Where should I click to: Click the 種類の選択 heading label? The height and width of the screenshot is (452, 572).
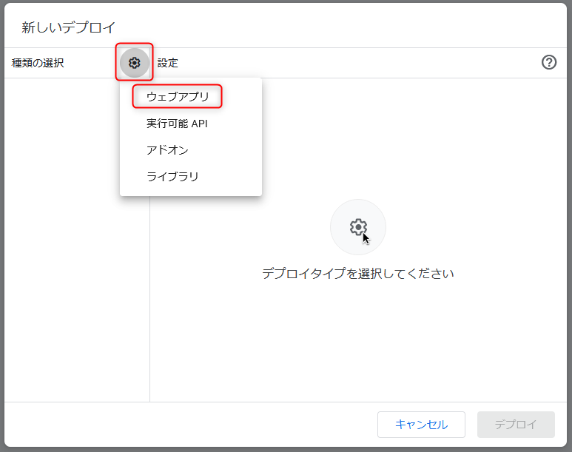tap(38, 63)
